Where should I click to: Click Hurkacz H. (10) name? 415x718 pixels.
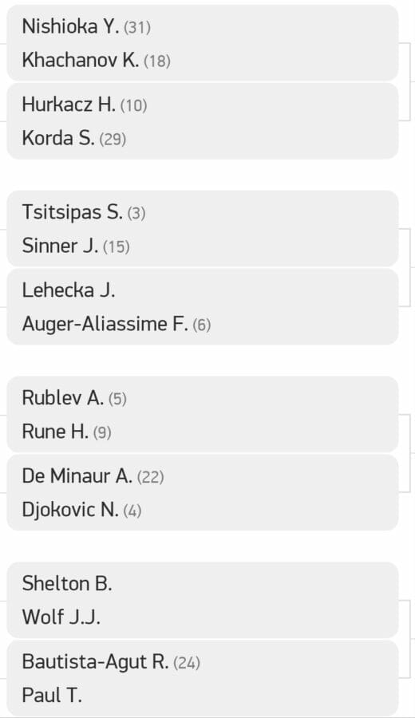(85, 105)
